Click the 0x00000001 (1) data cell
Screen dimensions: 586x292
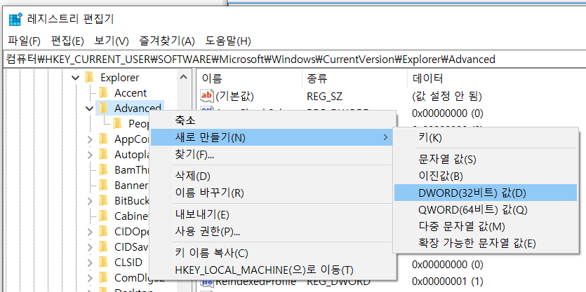447,281
